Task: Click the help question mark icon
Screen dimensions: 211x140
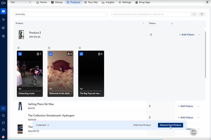Action: tap(3, 130)
